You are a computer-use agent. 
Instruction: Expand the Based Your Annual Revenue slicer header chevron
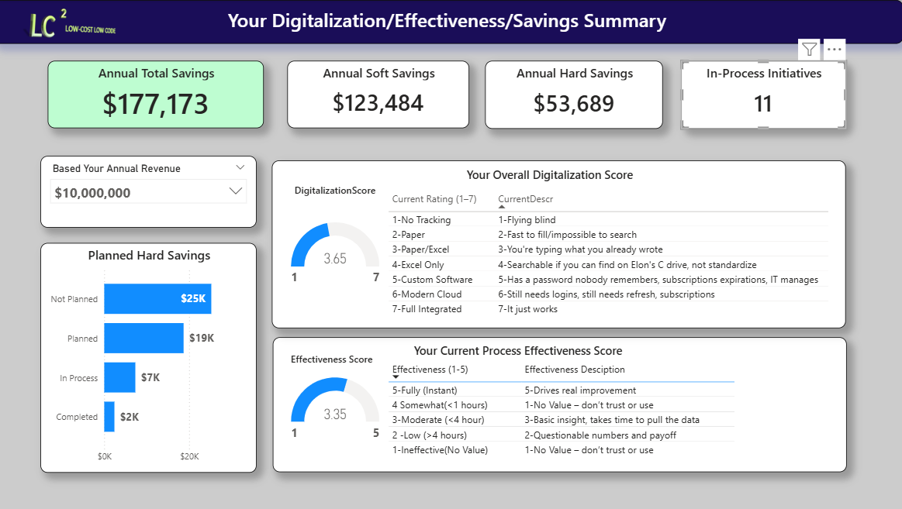coord(240,167)
